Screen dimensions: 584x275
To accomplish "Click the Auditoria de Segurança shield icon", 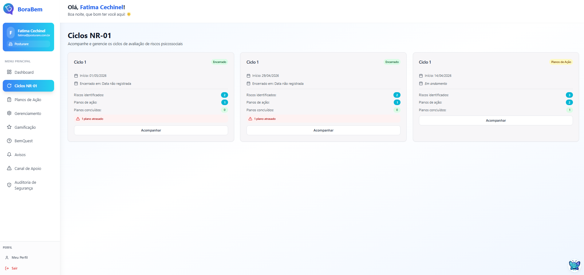I will 9,185.
